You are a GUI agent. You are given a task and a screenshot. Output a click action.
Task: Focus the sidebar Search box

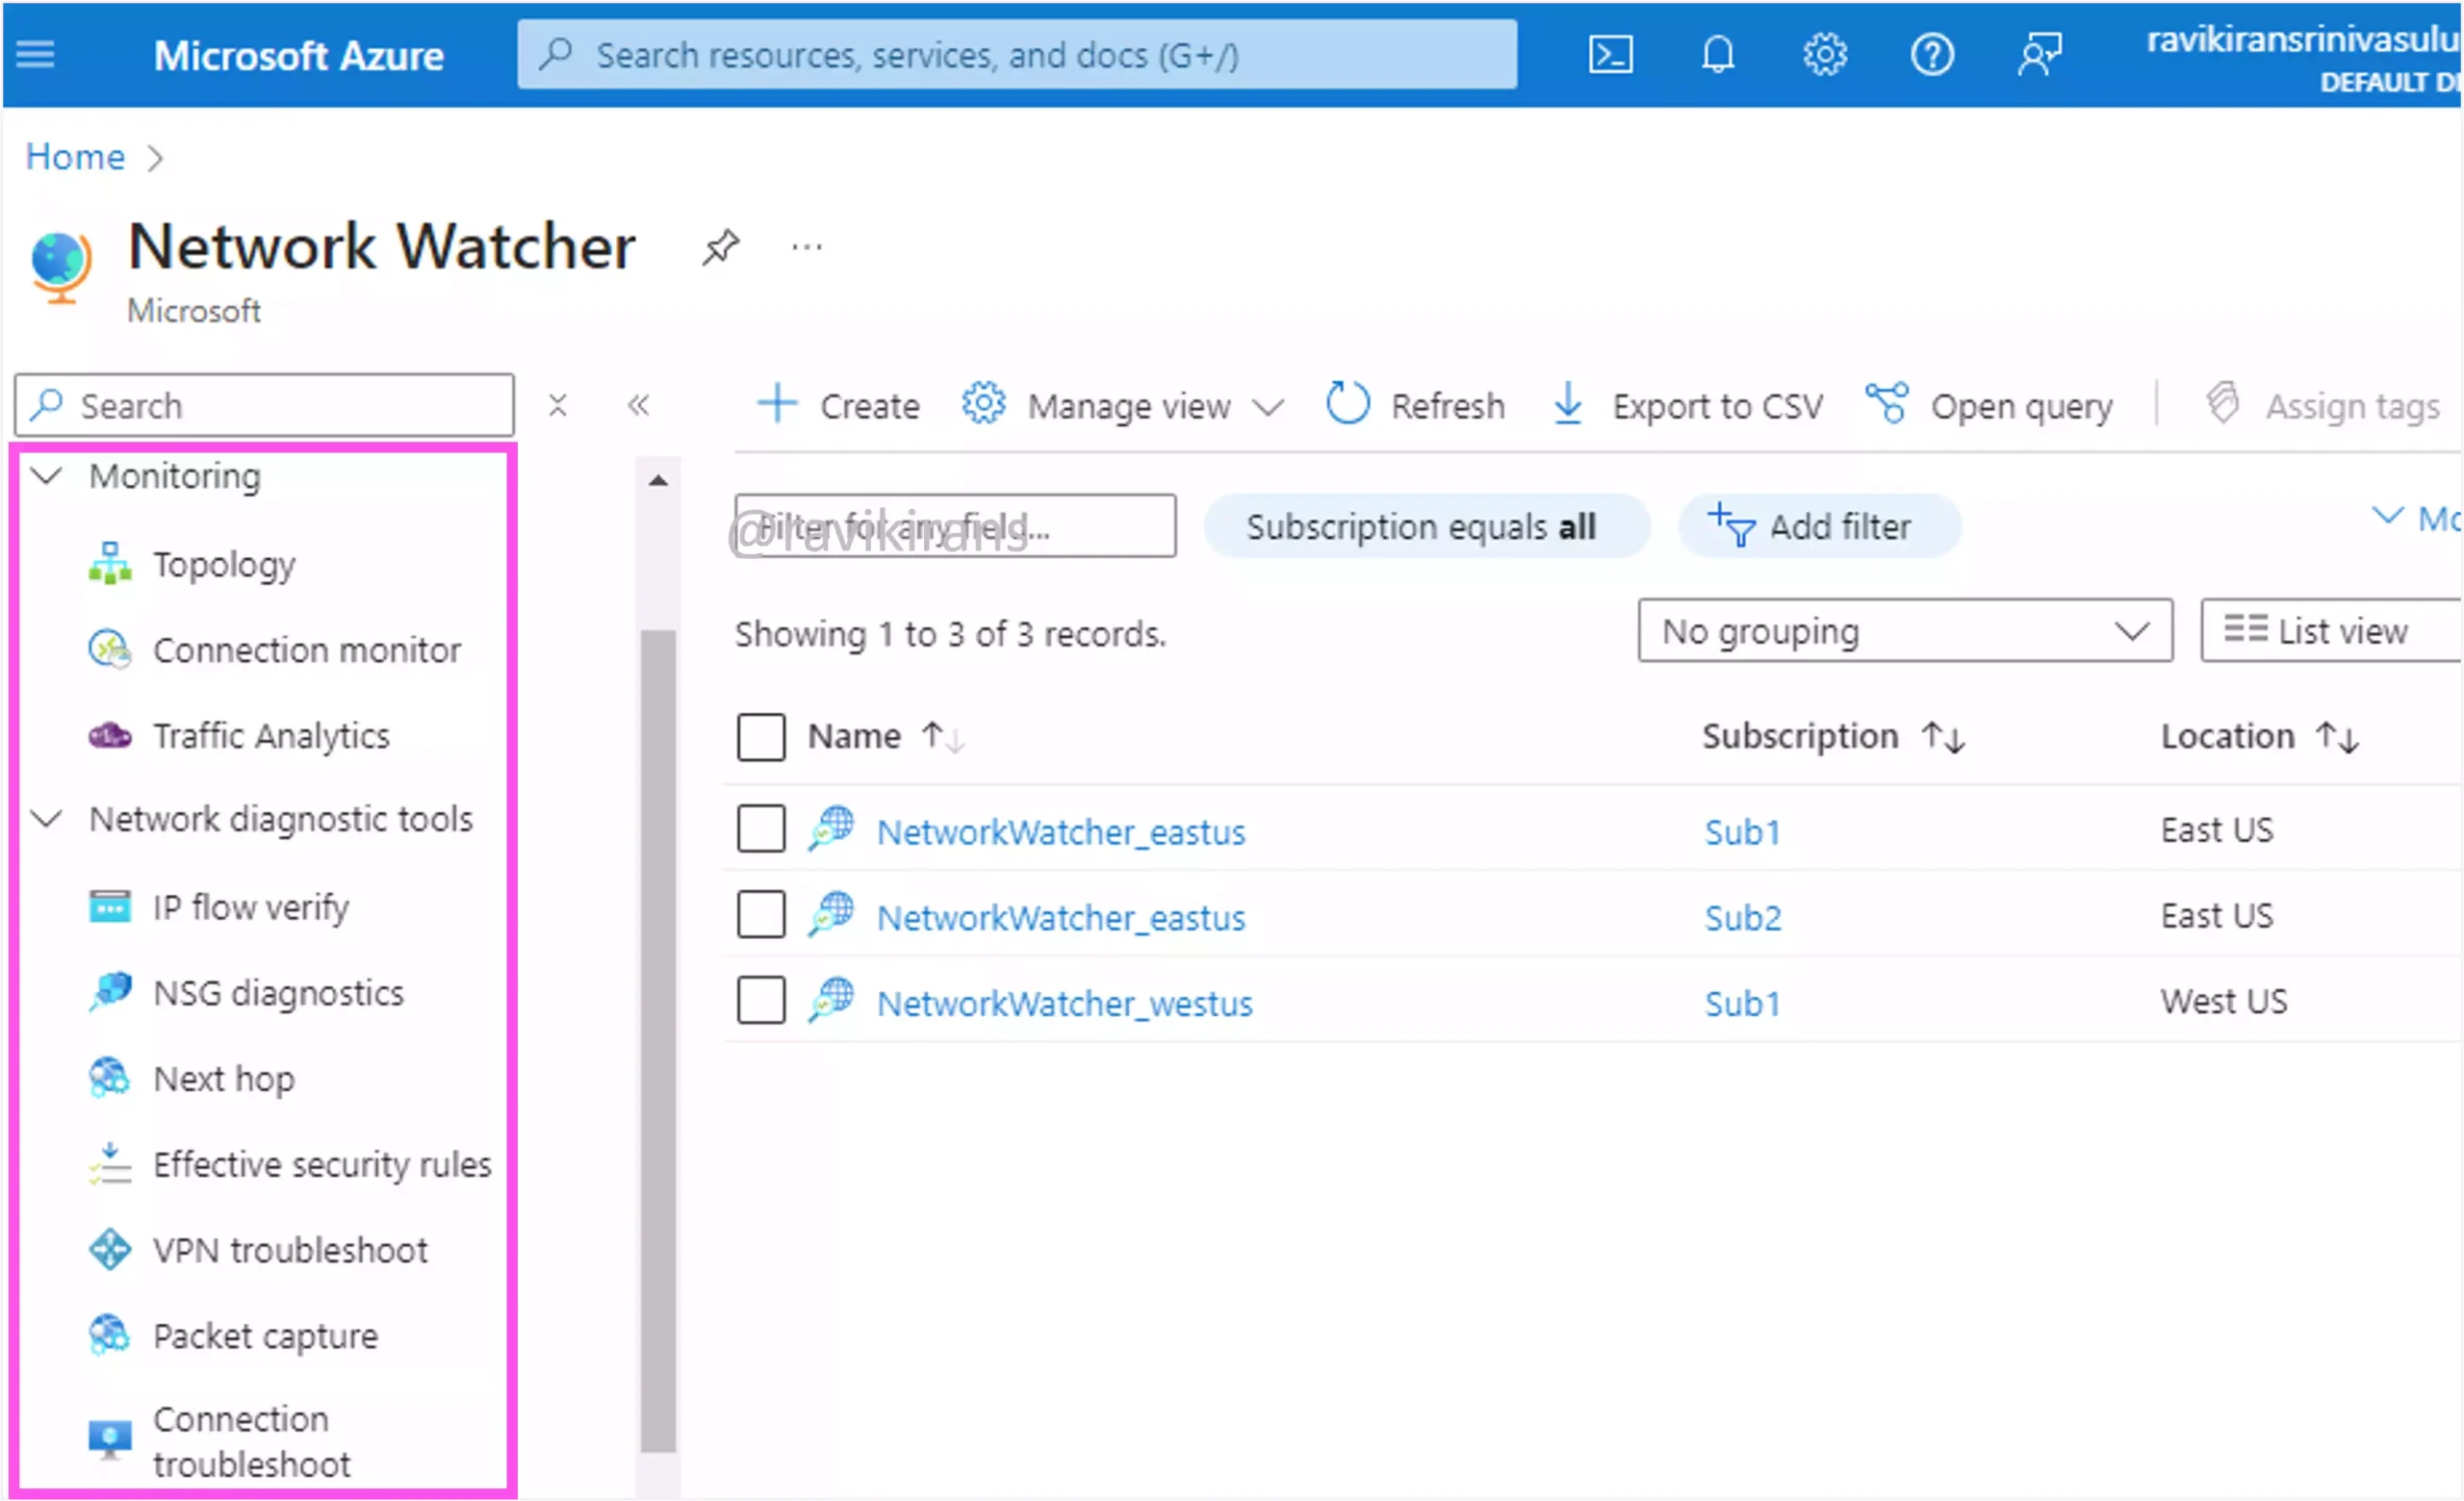click(264, 406)
